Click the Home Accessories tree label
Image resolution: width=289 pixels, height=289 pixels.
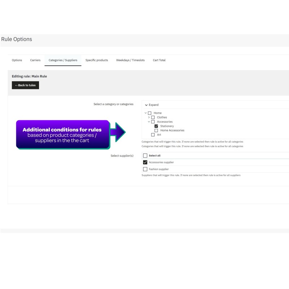coord(172,130)
